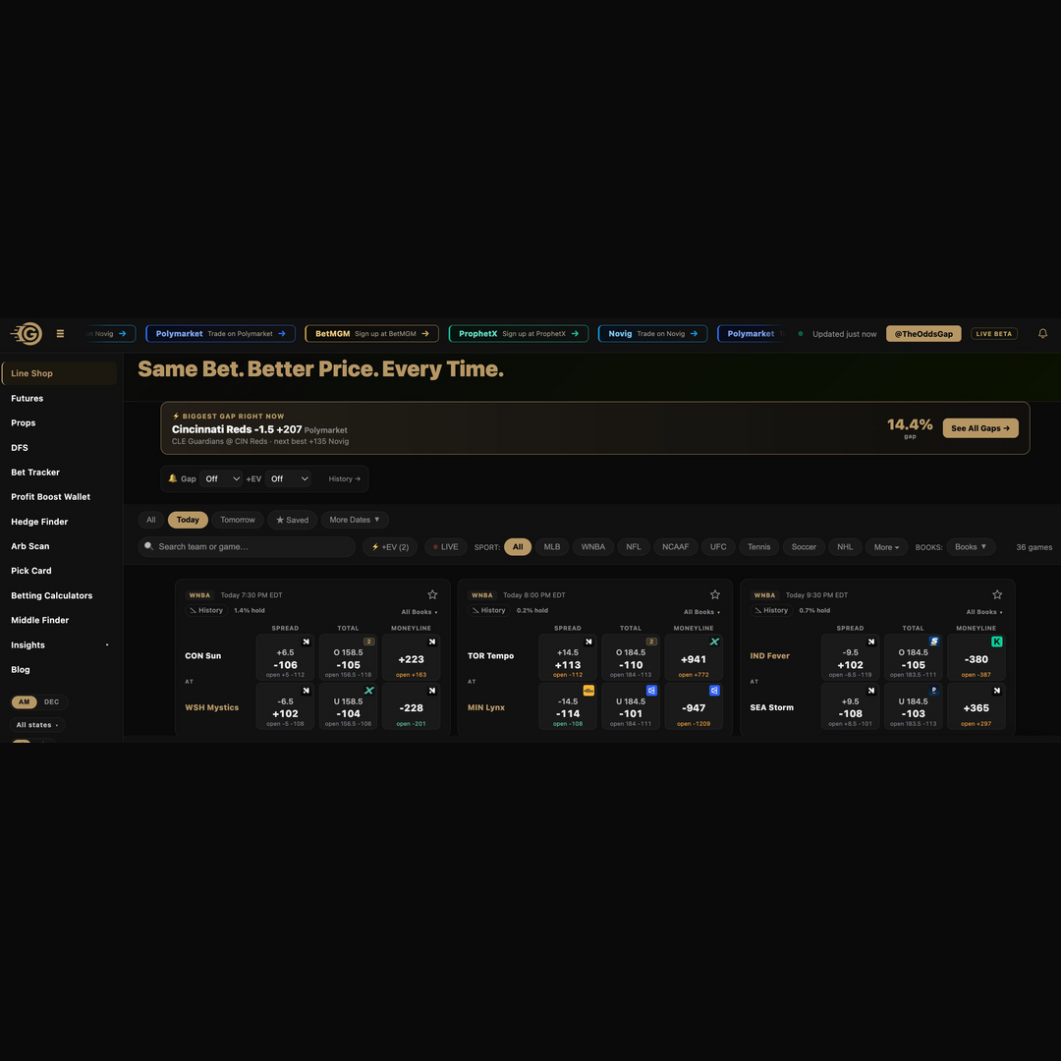Toggle the hamburger sidebar menu icon
This screenshot has height=1061, width=1061.
pyautogui.click(x=60, y=334)
